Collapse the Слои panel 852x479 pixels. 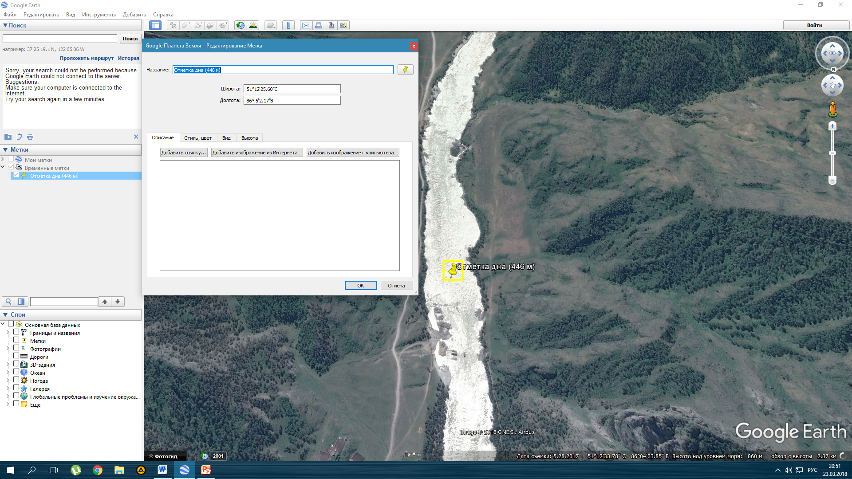pos(5,314)
